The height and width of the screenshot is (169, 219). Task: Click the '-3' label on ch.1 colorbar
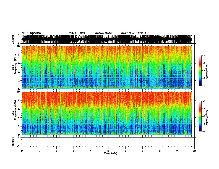204,56
